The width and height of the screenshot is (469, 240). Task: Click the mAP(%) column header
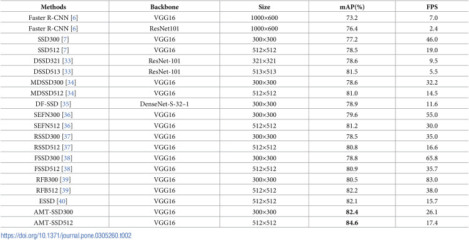(x=352, y=7)
